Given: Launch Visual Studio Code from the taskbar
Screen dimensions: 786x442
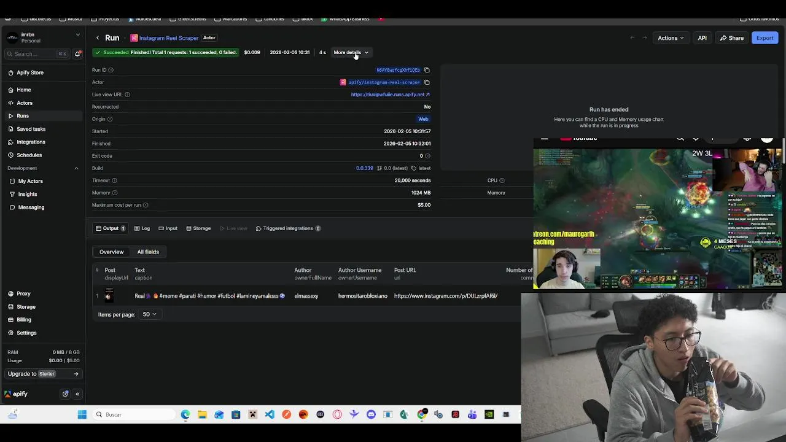Looking at the screenshot, I should click(270, 415).
